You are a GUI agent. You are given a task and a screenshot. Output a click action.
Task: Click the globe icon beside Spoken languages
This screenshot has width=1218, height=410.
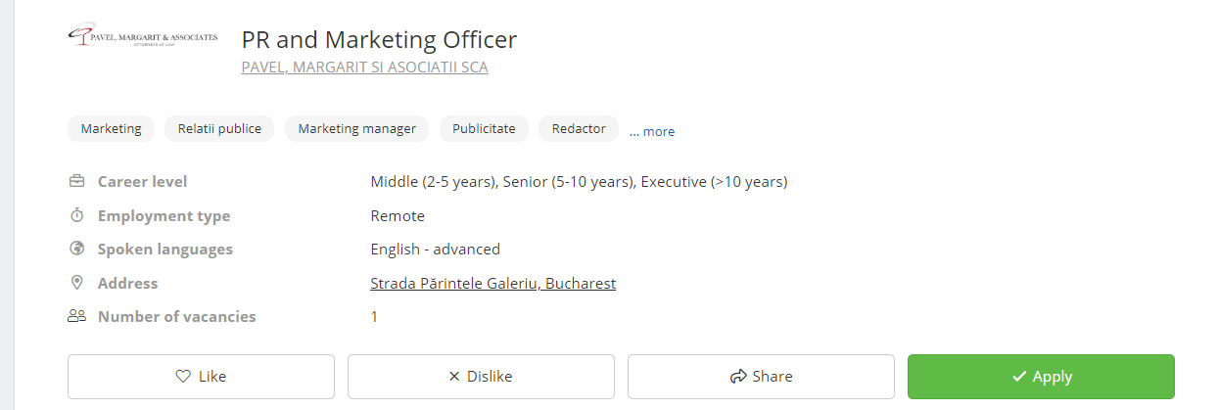click(x=76, y=249)
